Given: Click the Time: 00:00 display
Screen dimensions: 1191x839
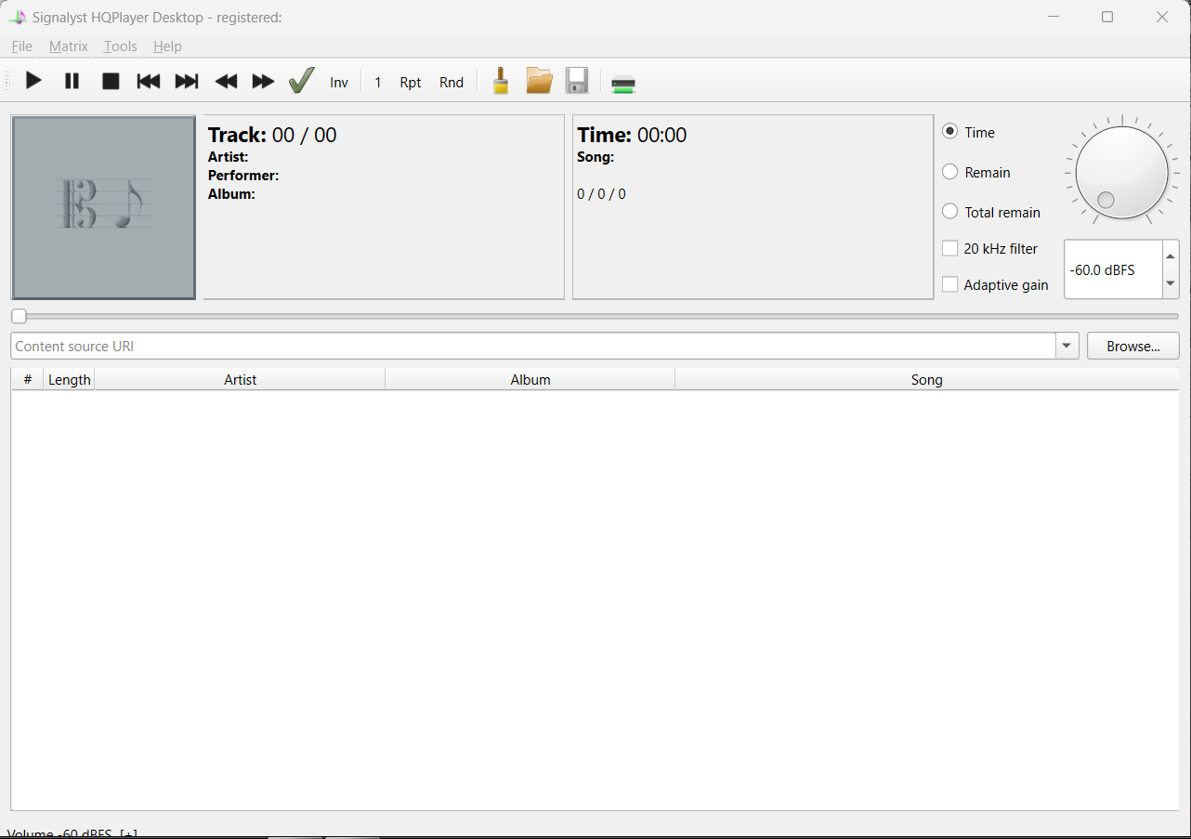Looking at the screenshot, I should 632,135.
